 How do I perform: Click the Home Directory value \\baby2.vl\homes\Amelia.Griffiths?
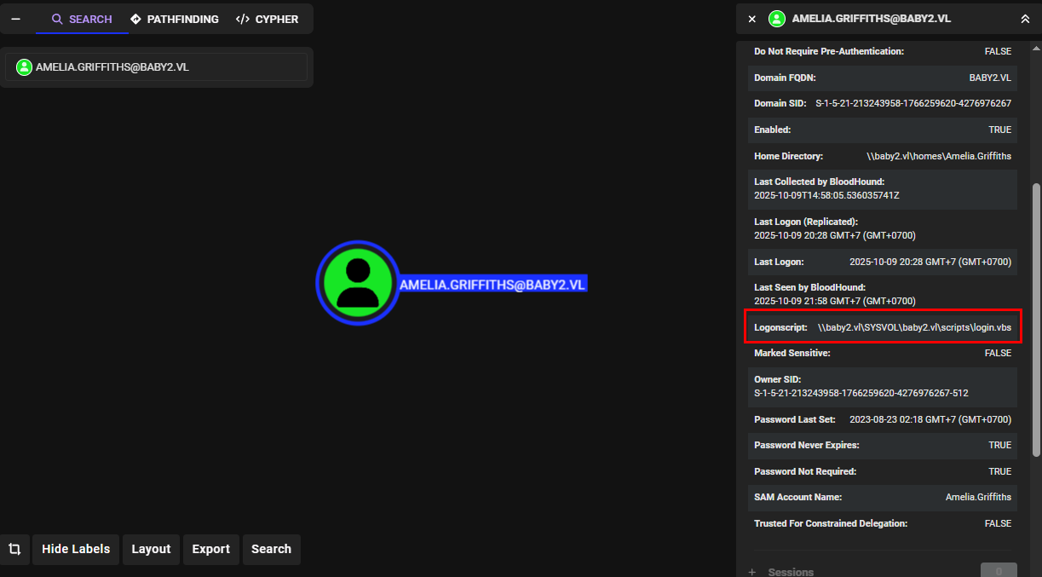pos(939,156)
